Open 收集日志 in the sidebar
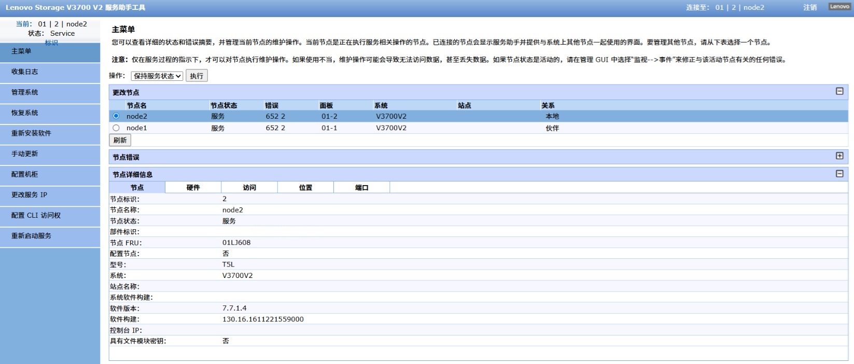This screenshot has height=364, width=854. 50,72
